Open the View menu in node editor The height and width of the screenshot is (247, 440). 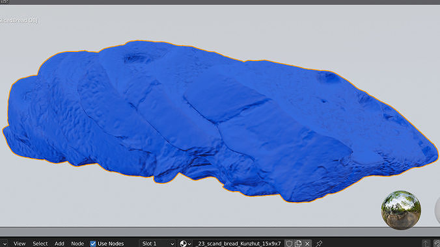click(20, 243)
